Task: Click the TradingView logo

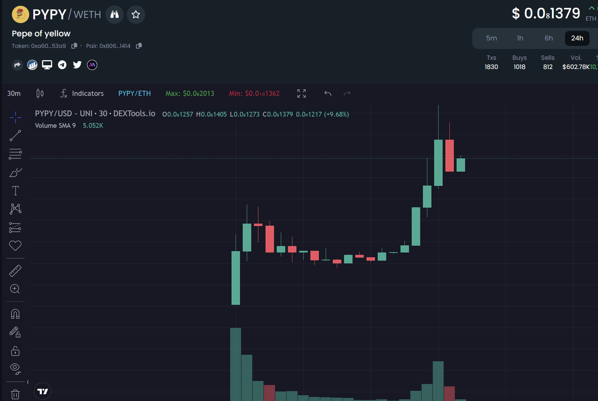Action: (43, 392)
